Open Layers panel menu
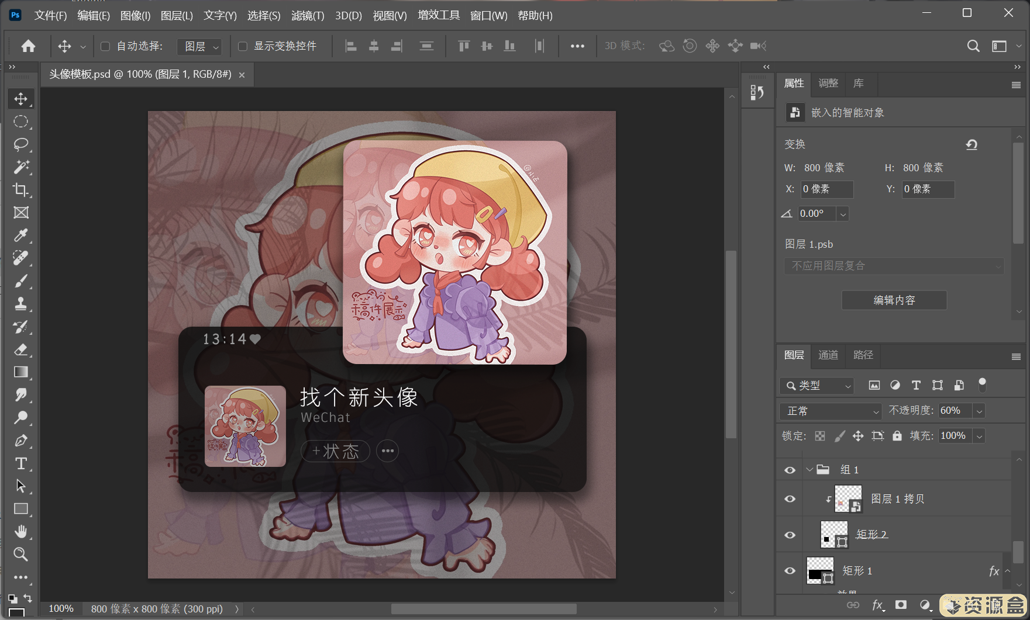Screen dimensions: 1030x620 tap(1016, 356)
